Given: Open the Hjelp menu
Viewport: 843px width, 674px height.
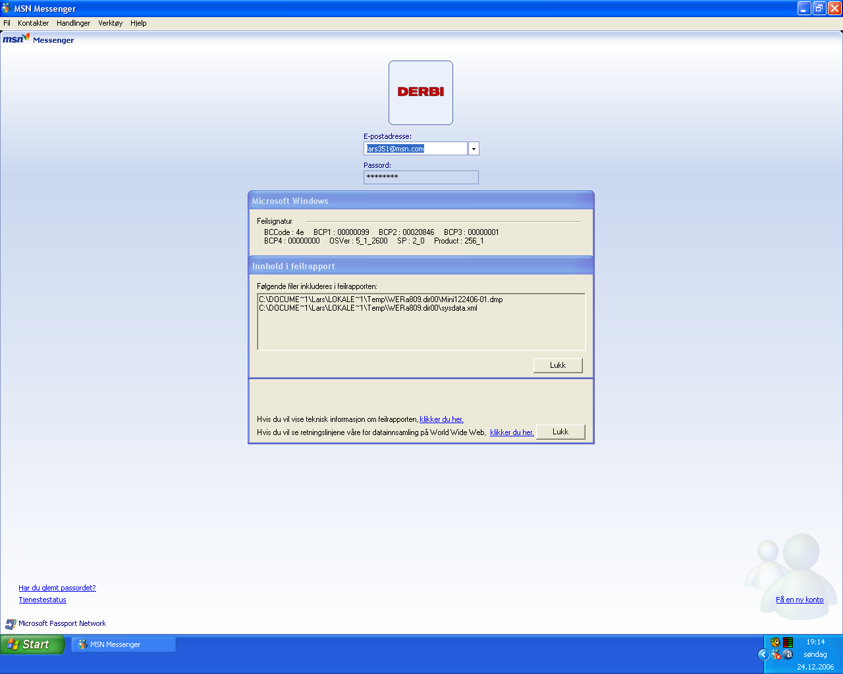Looking at the screenshot, I should [x=138, y=23].
